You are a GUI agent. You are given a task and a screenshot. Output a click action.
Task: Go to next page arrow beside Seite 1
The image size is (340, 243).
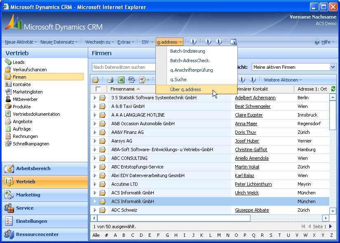click(331, 227)
